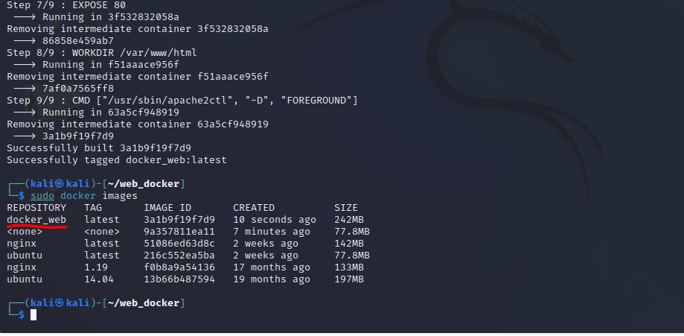Click the IMAGE ID column header

[167, 208]
